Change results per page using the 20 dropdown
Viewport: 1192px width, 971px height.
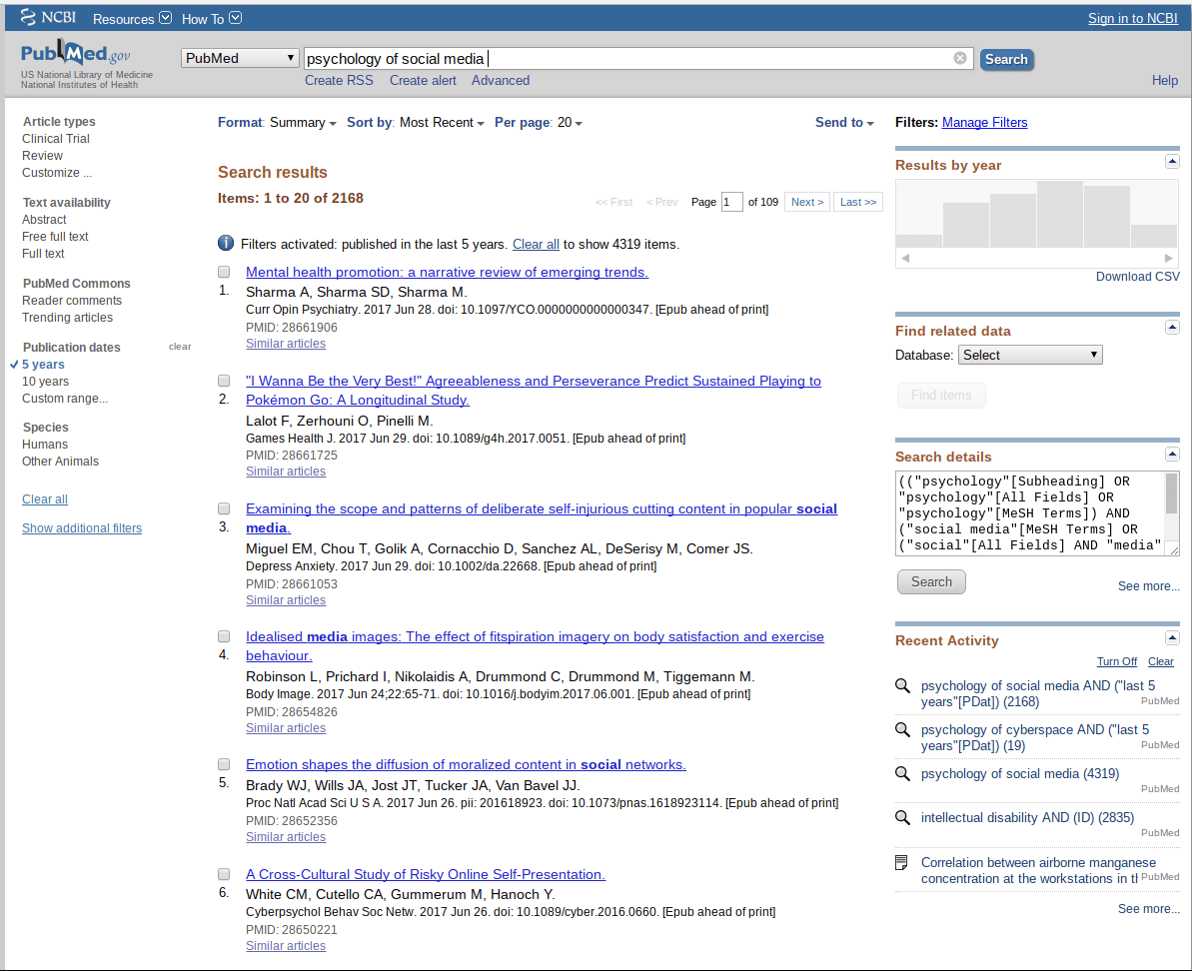568,122
